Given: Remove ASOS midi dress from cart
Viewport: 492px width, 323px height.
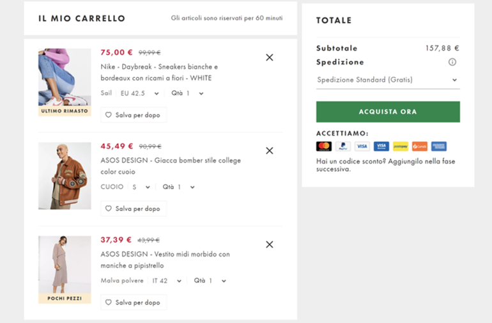Looking at the screenshot, I should tap(269, 244).
